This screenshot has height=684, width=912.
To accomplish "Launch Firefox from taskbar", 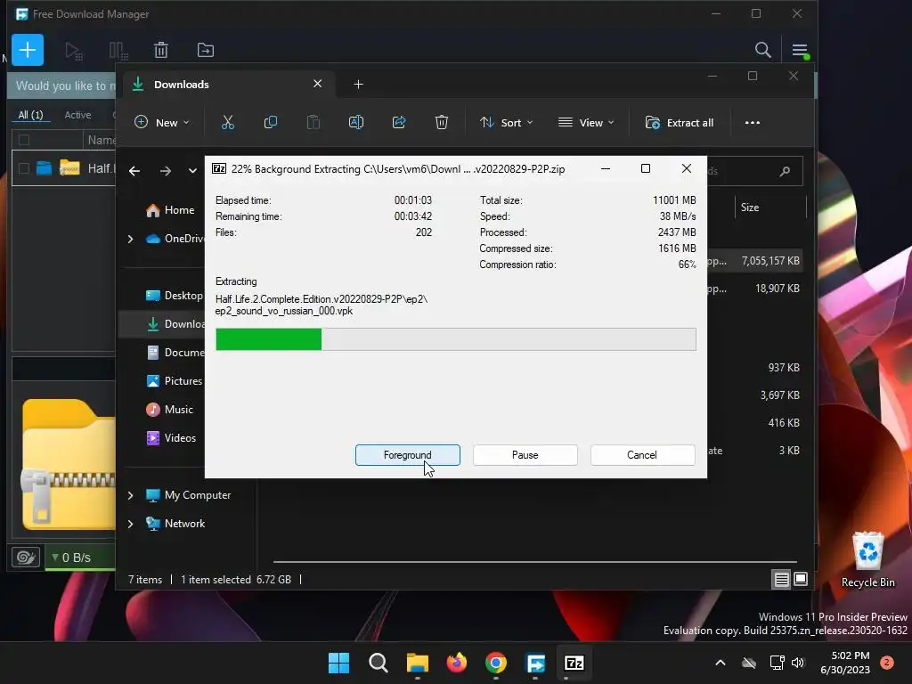I will point(457,663).
